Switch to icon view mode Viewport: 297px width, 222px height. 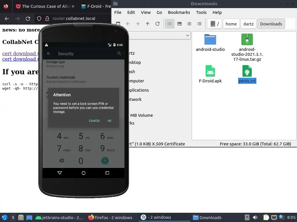point(170,24)
